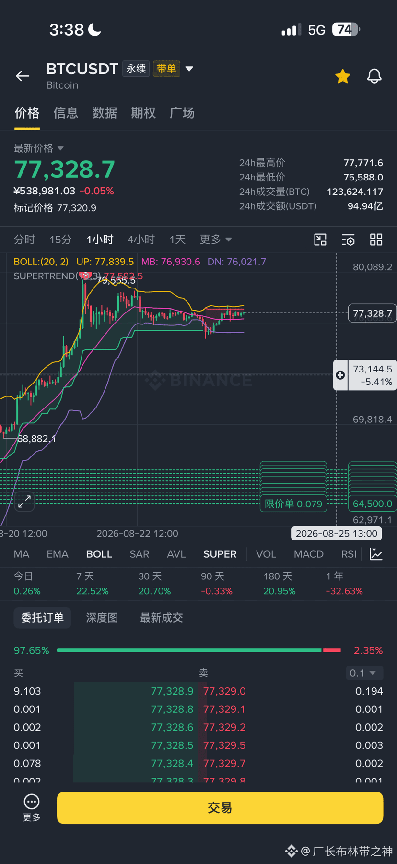Select bid price 77,328.6
The width and height of the screenshot is (397, 864).
pyautogui.click(x=172, y=727)
